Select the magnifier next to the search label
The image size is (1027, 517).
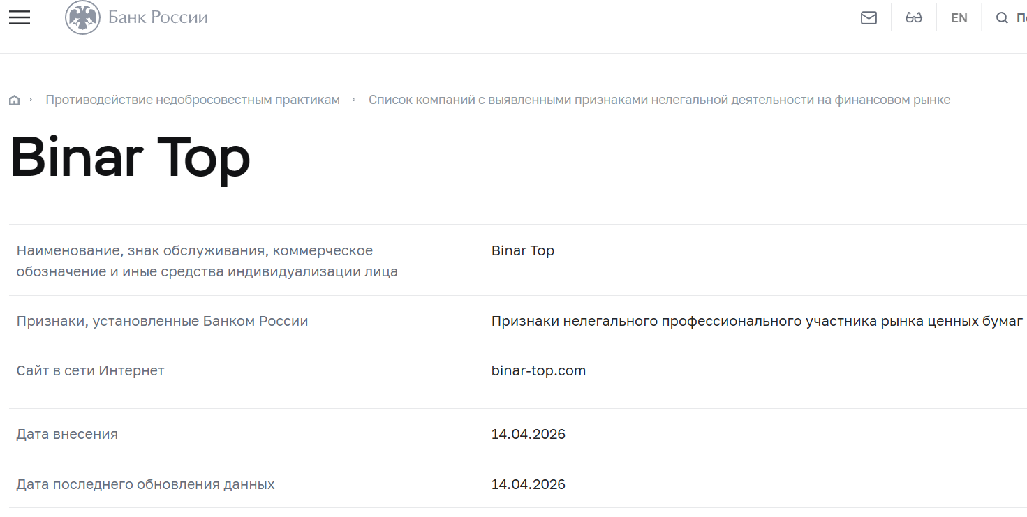tap(1002, 17)
